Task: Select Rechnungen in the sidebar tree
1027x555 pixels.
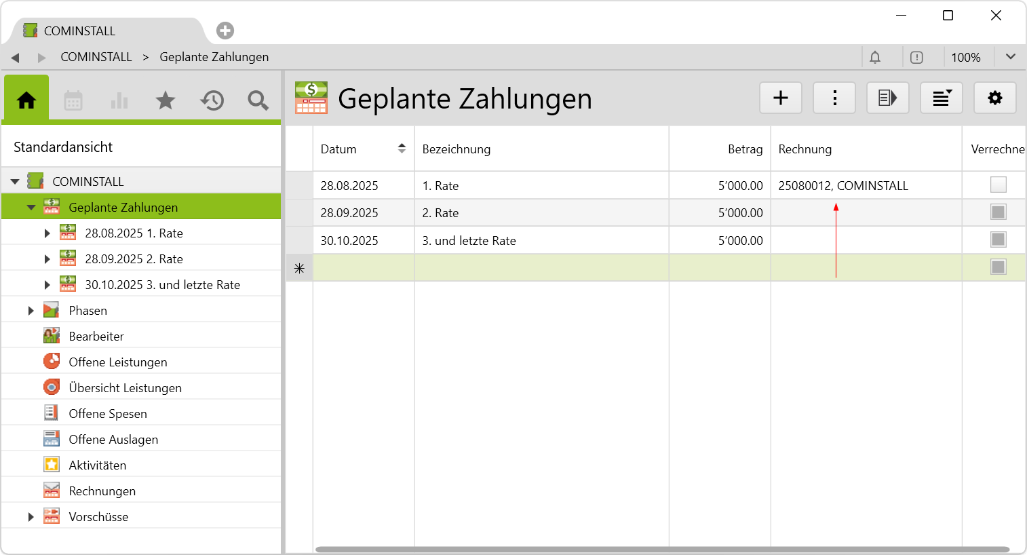Action: (102, 491)
